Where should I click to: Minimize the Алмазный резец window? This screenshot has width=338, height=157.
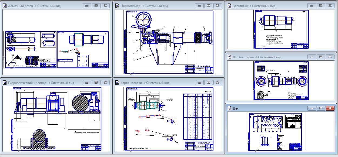tap(86, 5)
